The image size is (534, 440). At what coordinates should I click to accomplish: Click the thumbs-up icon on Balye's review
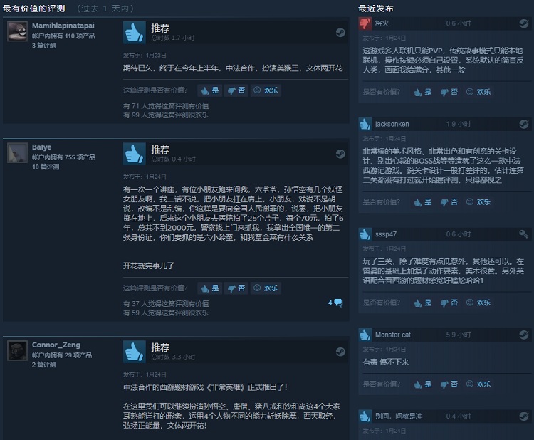pyautogui.click(x=134, y=154)
